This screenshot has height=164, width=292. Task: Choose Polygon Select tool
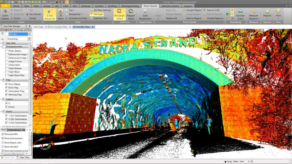(131, 14)
